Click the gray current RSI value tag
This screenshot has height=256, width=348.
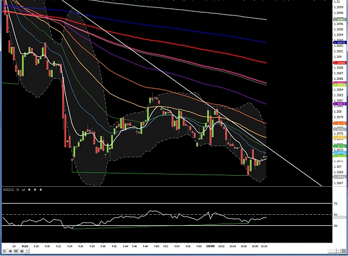340,218
